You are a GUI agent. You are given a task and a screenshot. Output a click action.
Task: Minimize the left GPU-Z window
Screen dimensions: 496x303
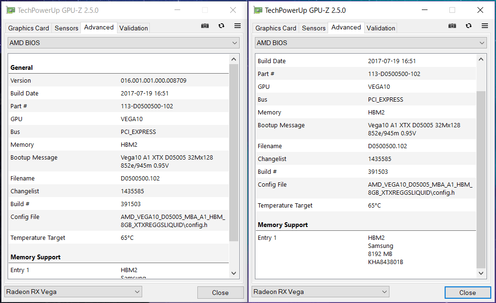[177, 10]
